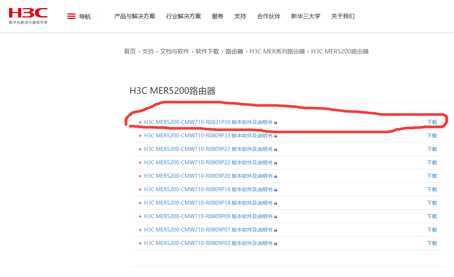
Task: Open 产品与解决方案 menu
Action: tap(135, 16)
